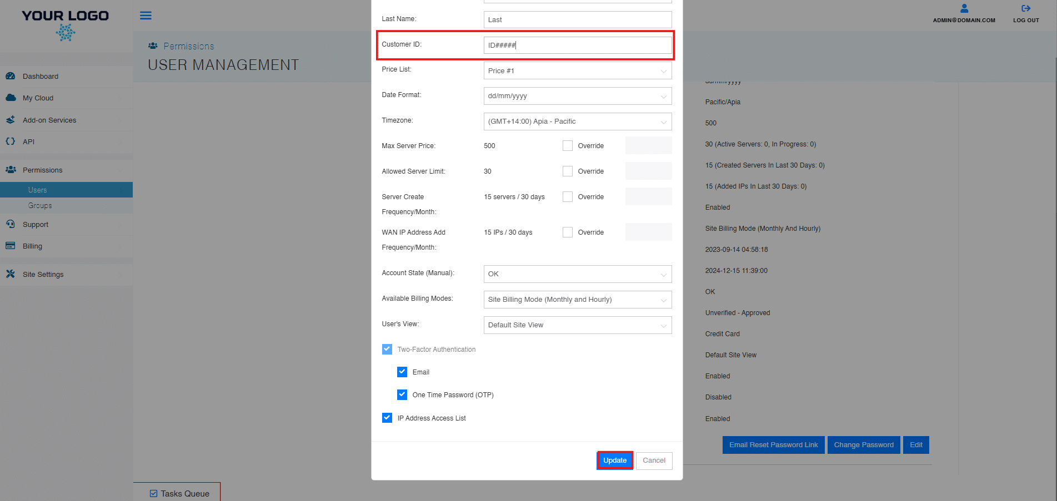Click the hamburger menu icon
Image resolution: width=1057 pixels, height=501 pixels.
point(146,16)
